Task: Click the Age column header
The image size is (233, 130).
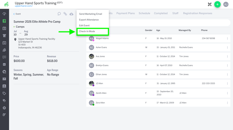Action: pos(158,30)
